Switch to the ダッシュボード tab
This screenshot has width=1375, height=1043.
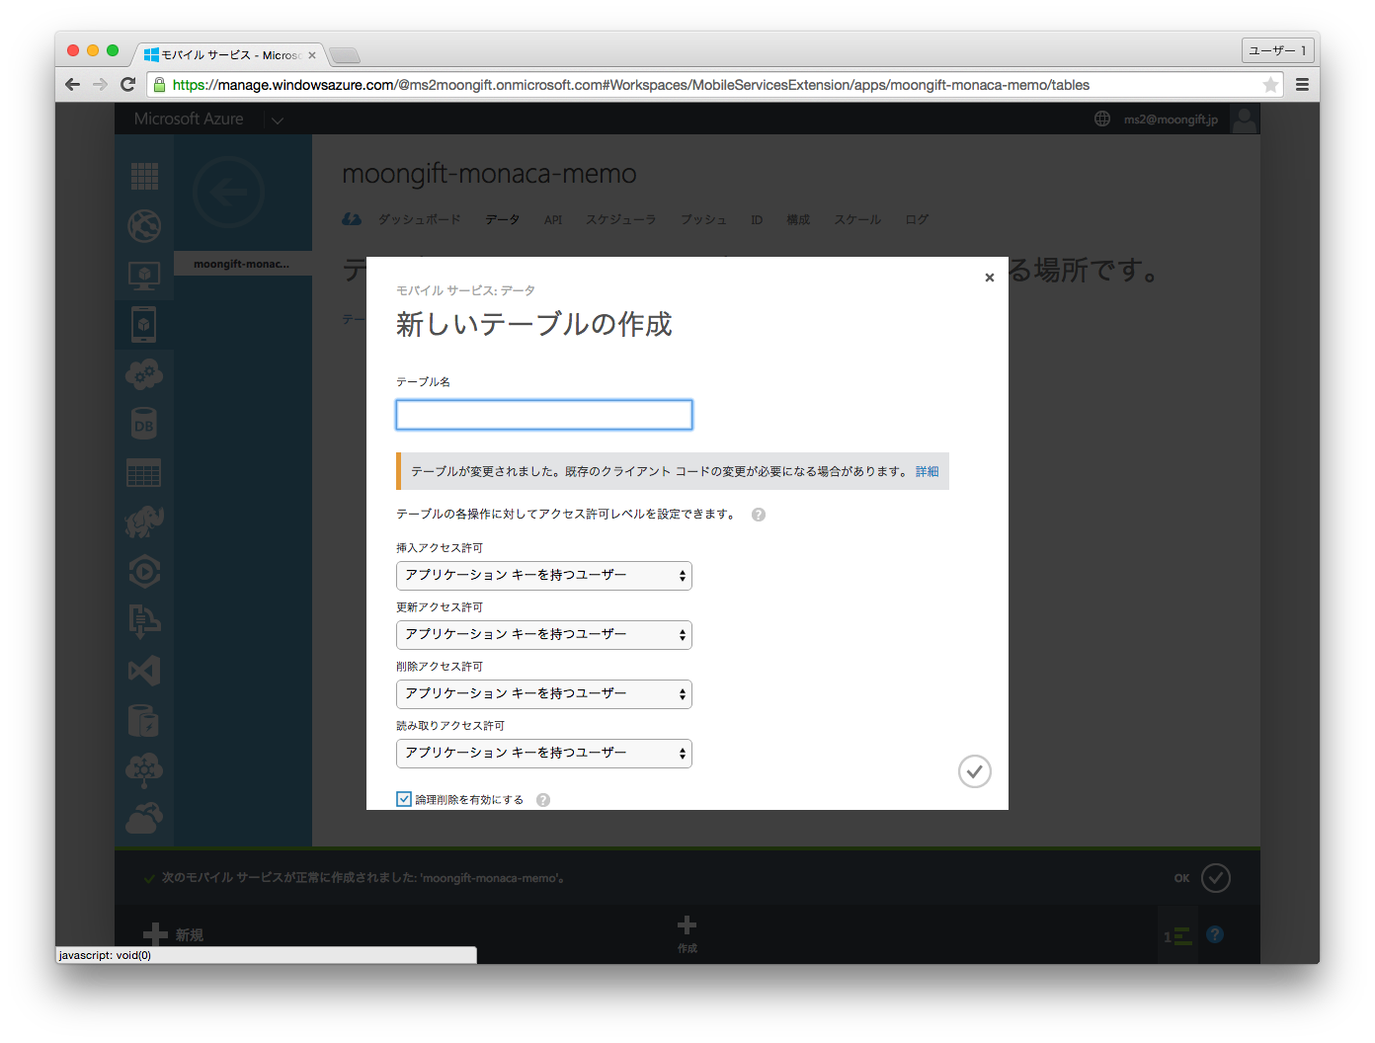419,220
